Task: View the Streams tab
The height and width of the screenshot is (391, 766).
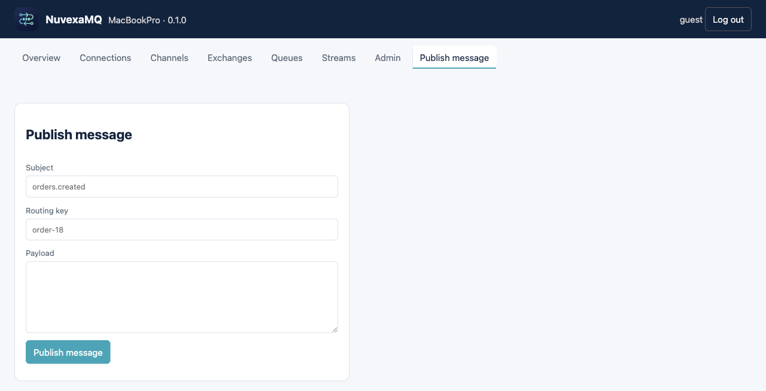Action: point(339,58)
